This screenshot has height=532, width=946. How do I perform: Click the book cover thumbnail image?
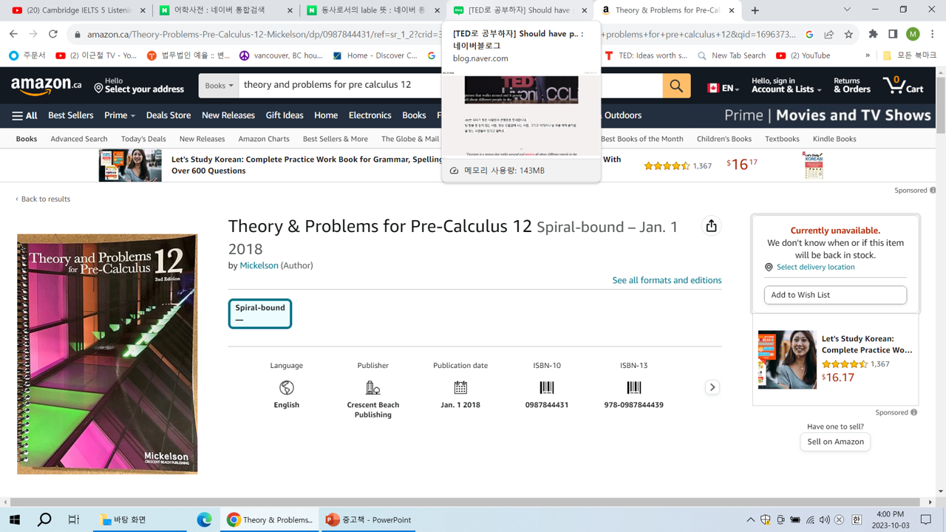107,354
